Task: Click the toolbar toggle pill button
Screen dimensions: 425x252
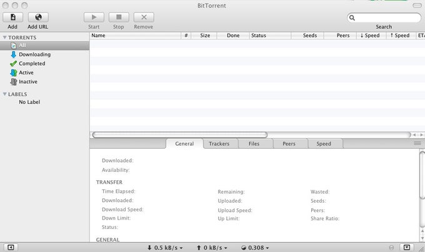Action: (417, 5)
